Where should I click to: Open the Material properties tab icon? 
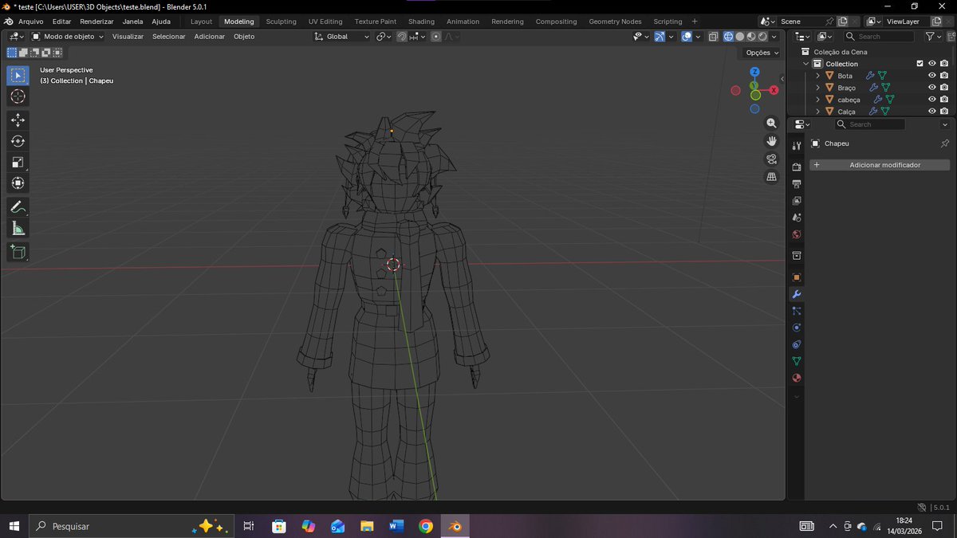click(x=796, y=378)
